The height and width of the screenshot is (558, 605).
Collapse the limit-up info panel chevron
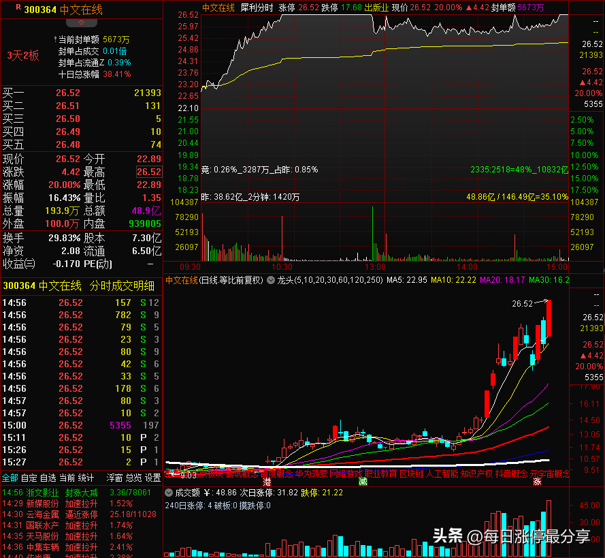pos(82,22)
